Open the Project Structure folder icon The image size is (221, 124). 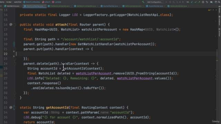coord(211,2)
